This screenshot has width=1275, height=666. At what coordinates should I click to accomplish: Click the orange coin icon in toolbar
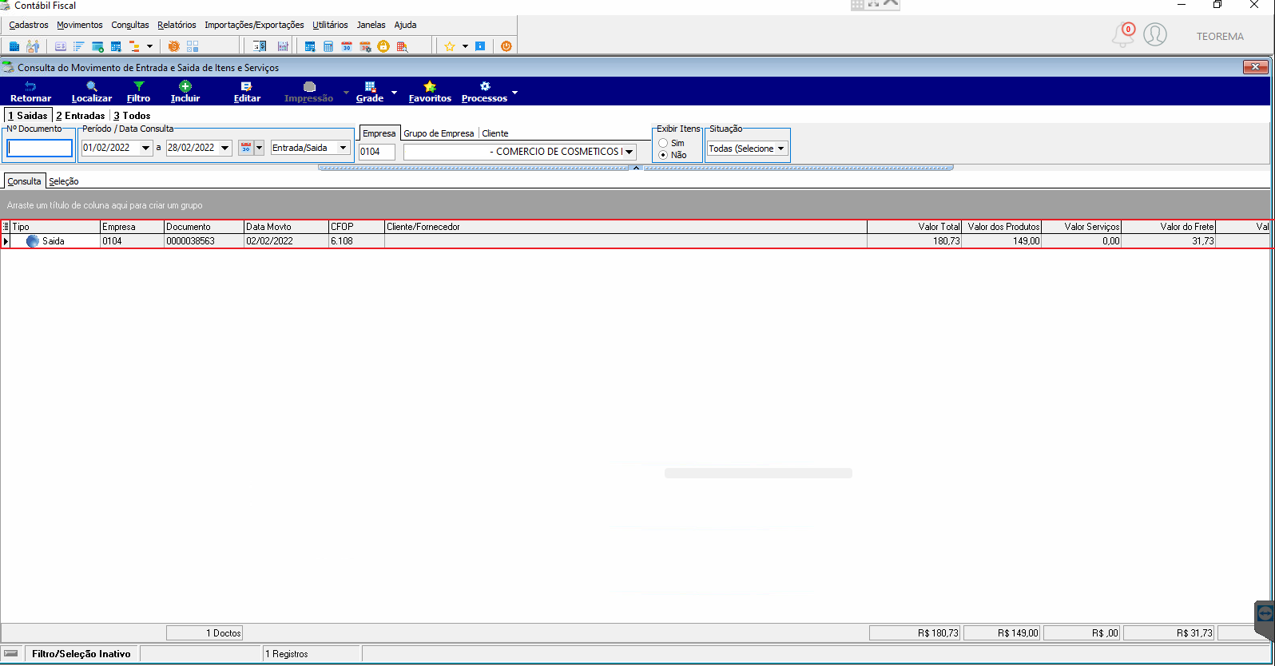click(173, 46)
